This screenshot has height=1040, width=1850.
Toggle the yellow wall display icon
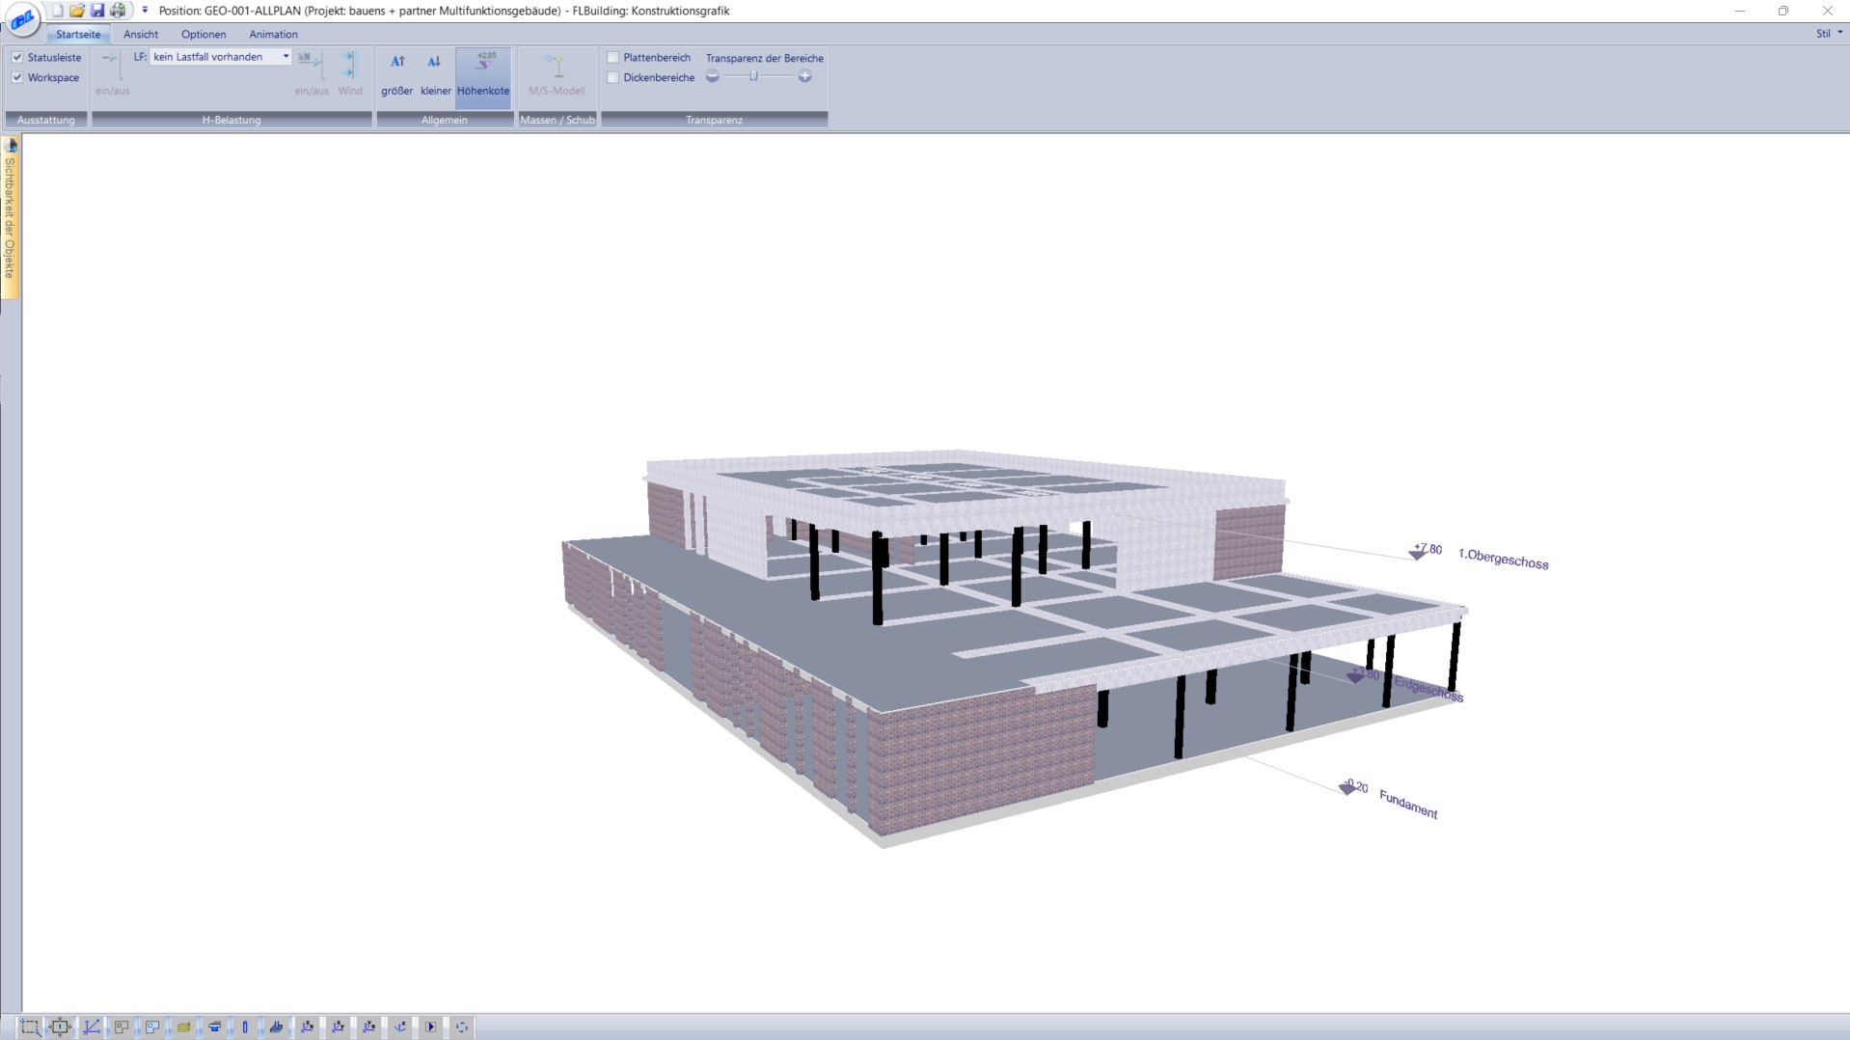[183, 1027]
